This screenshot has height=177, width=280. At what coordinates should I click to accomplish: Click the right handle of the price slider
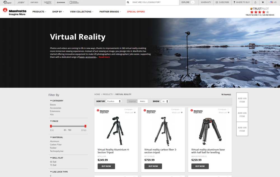pos(85,126)
